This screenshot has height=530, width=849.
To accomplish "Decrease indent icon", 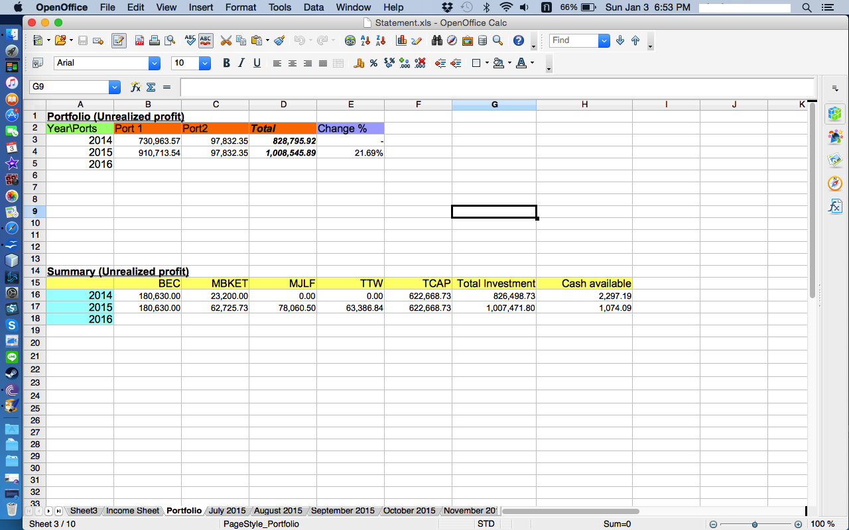I will (440, 63).
